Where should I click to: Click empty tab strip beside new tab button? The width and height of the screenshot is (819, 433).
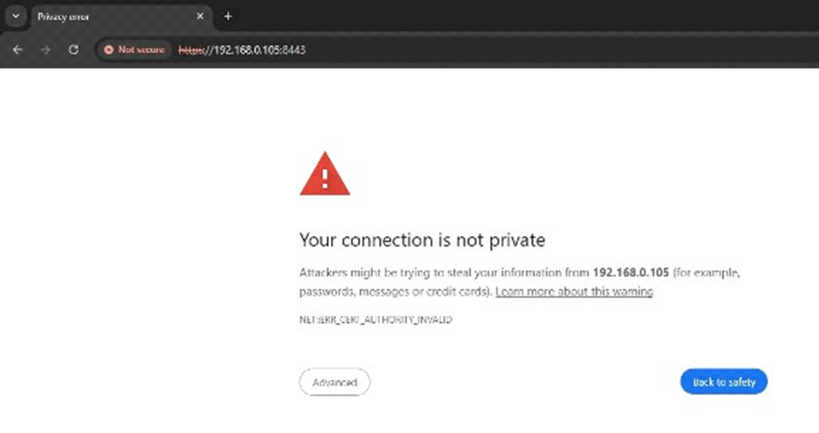(x=523, y=16)
